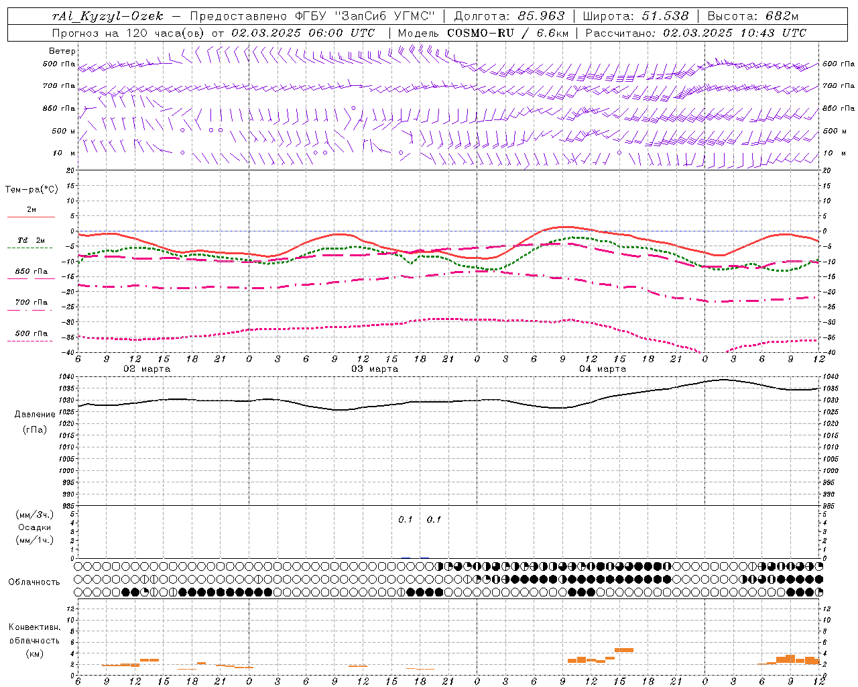Click the (мм/3ч.) precipitation unit label
This screenshot has height=687, width=858.
click(x=35, y=515)
